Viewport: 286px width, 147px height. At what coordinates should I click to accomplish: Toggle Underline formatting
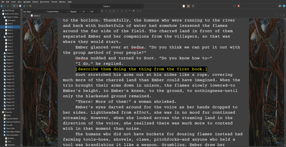(x=110, y=11)
